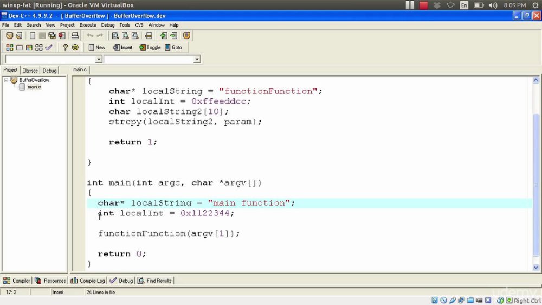The height and width of the screenshot is (305, 542).
Task: Click the Save All files icon
Action: 52,35
